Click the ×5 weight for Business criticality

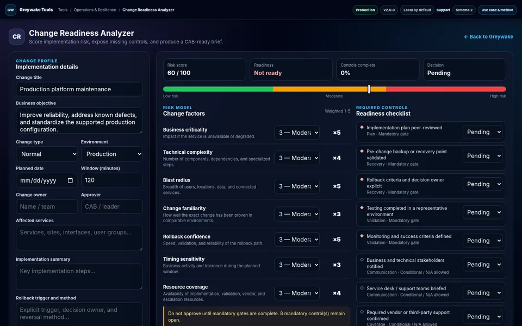(337, 133)
